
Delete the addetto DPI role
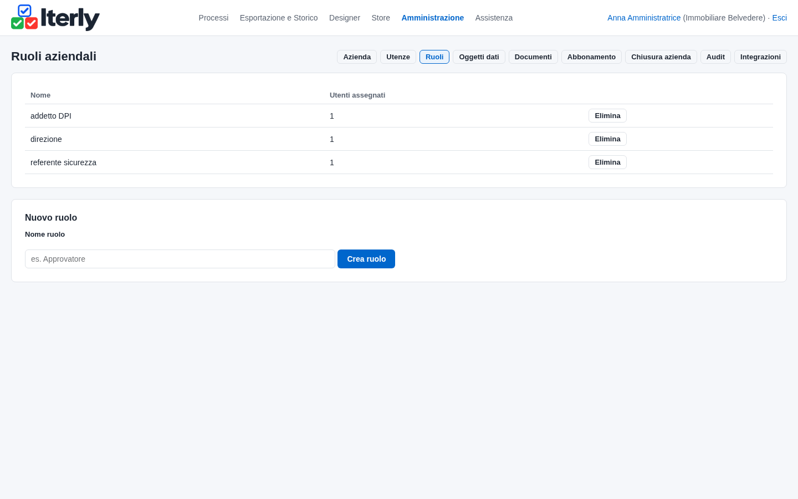click(607, 116)
